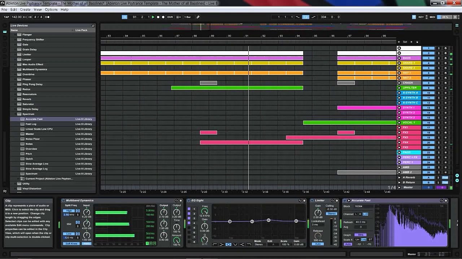
Task: Open the View menu
Action: tap(38, 9)
